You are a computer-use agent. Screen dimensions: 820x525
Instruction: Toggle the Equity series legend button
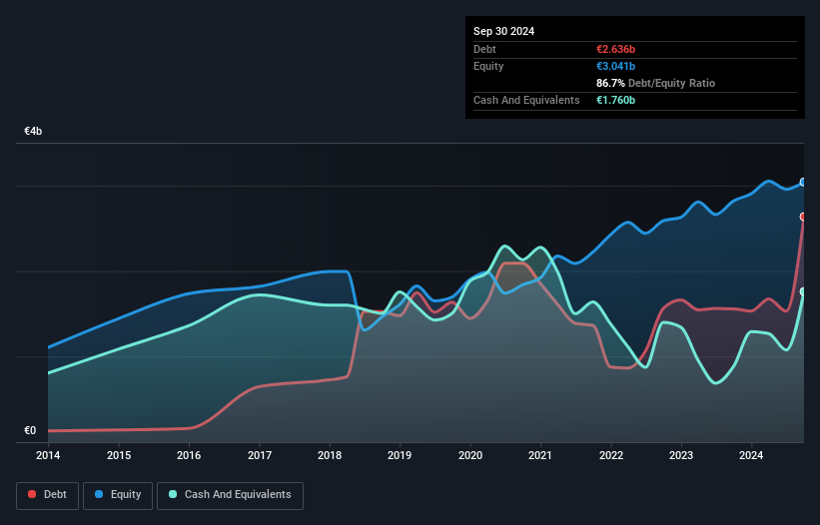coord(118,495)
